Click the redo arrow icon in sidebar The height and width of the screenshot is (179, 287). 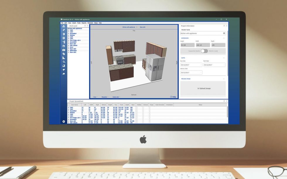(x=64, y=74)
